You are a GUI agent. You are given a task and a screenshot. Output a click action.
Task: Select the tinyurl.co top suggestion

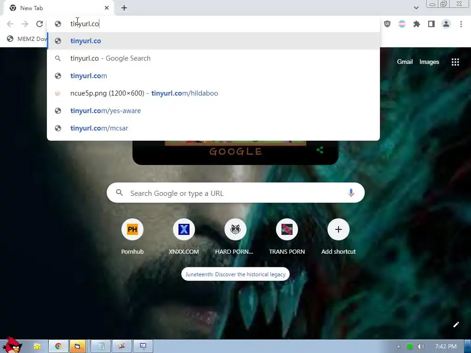pyautogui.click(x=213, y=41)
